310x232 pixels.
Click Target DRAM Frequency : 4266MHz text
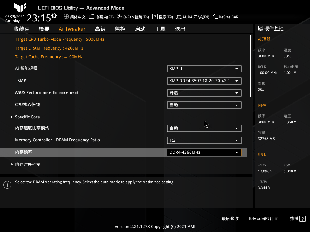49,48
